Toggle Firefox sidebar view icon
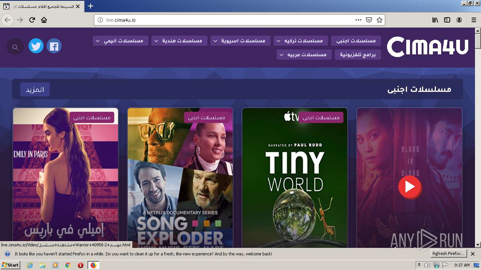481x270 pixels. [x=447, y=20]
